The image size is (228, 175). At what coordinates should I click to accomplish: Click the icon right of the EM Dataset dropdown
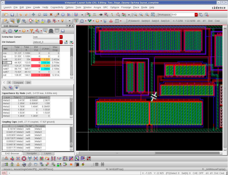(x=66, y=42)
